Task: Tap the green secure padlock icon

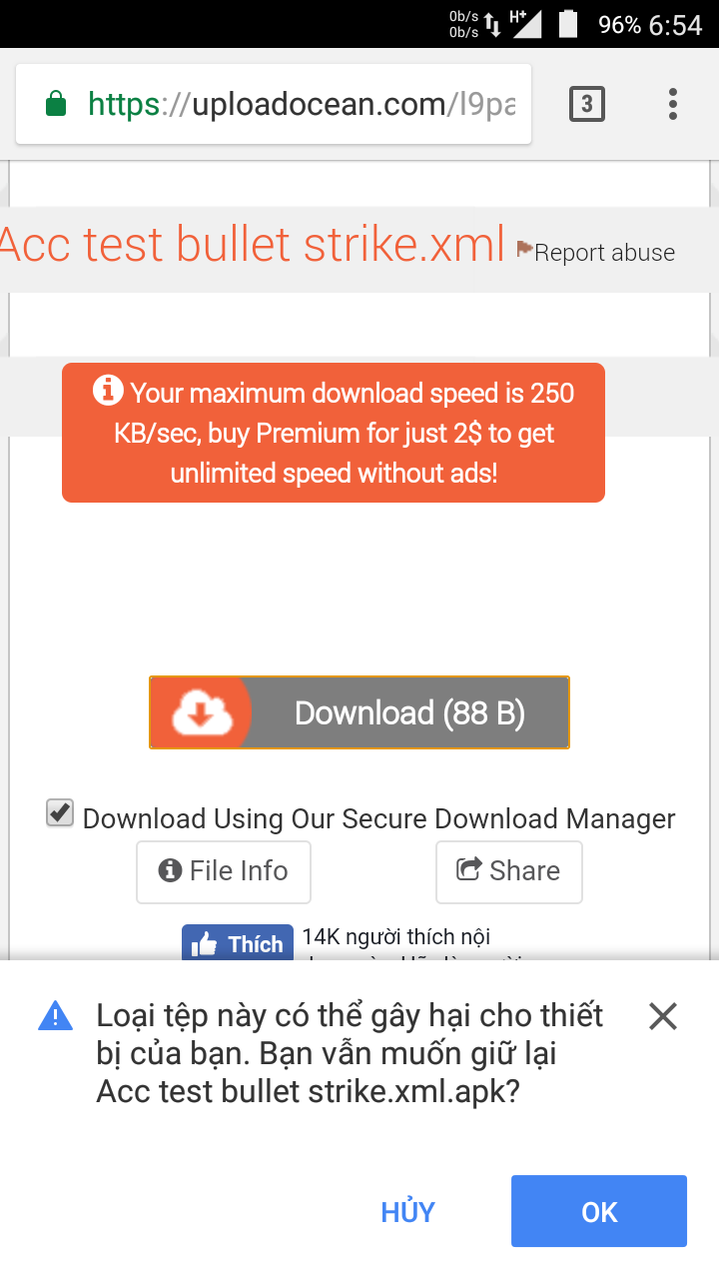Action: coord(56,104)
